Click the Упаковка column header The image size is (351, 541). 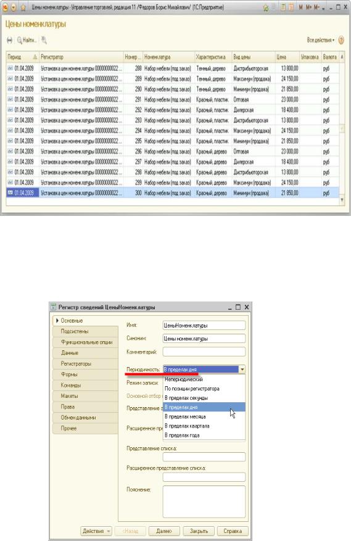(x=310, y=57)
